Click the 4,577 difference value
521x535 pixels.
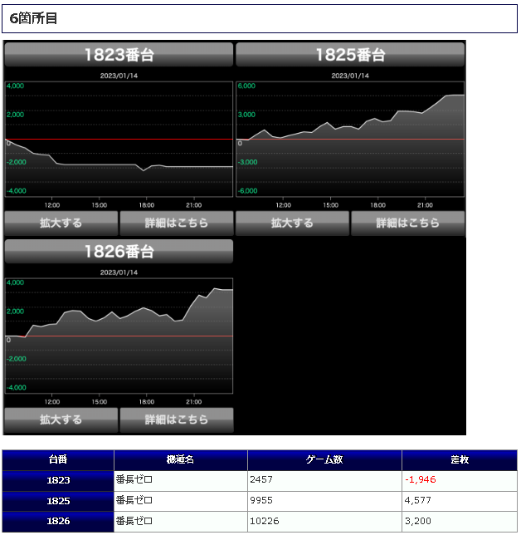coord(418,501)
